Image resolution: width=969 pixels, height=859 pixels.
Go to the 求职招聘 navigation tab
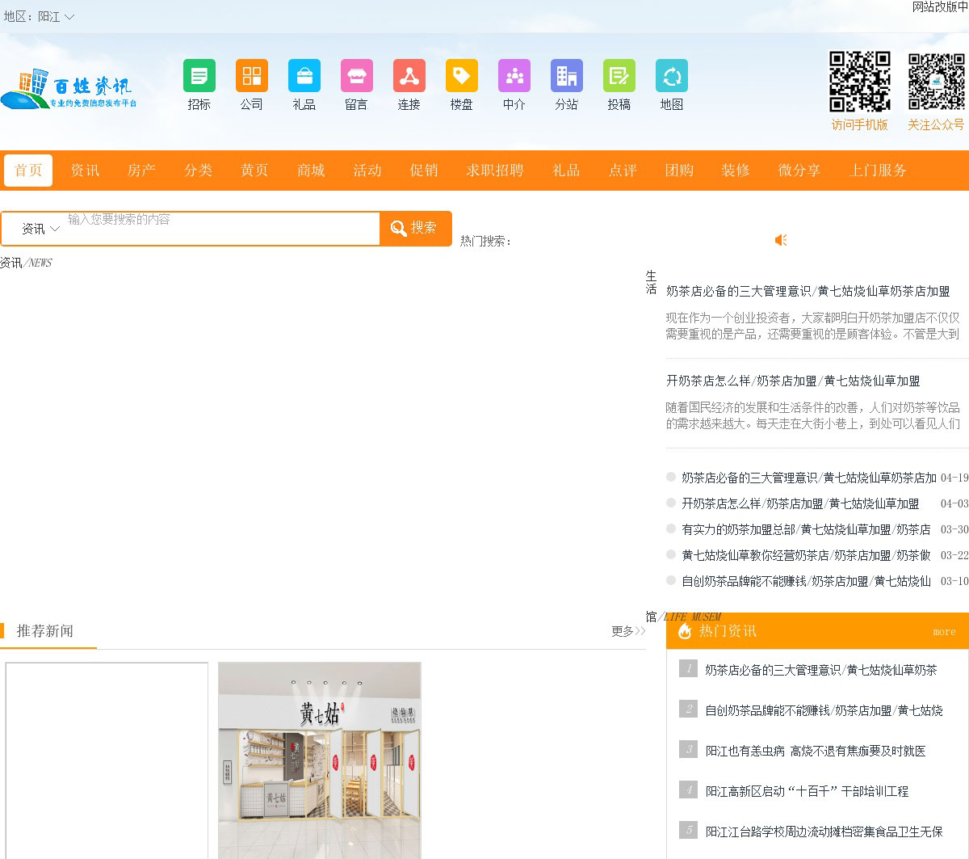click(x=494, y=171)
